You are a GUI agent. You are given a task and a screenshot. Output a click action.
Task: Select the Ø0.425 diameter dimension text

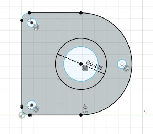(94, 65)
